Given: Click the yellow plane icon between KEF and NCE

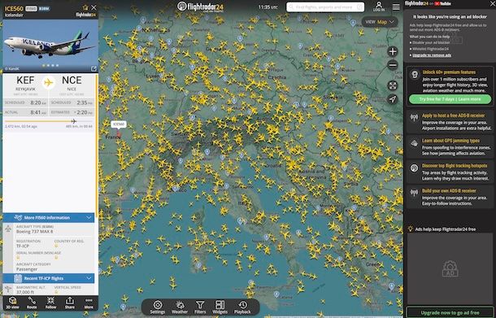Looking at the screenshot, I should click(x=49, y=83).
